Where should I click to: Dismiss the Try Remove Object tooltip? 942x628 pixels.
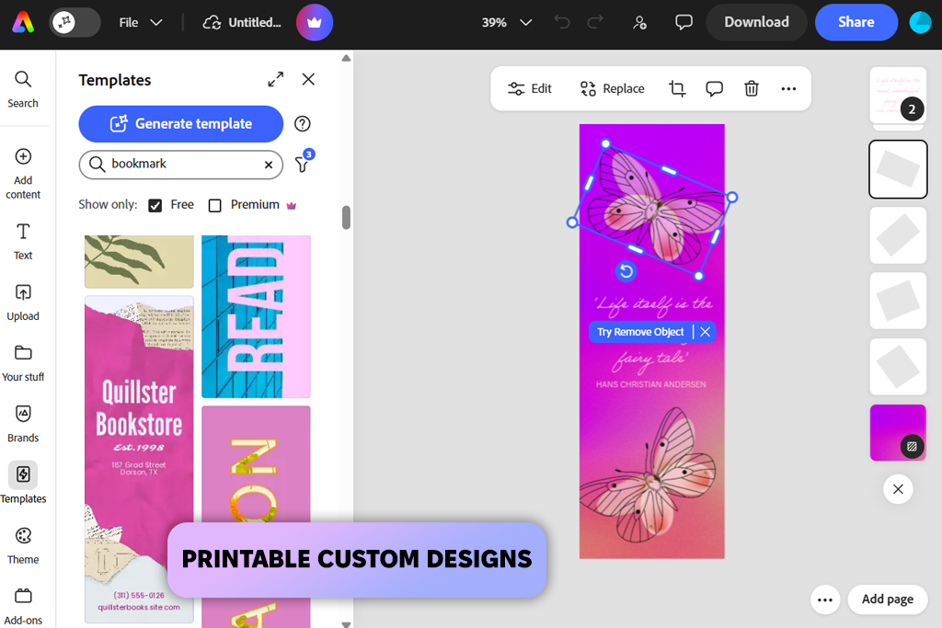(x=706, y=332)
